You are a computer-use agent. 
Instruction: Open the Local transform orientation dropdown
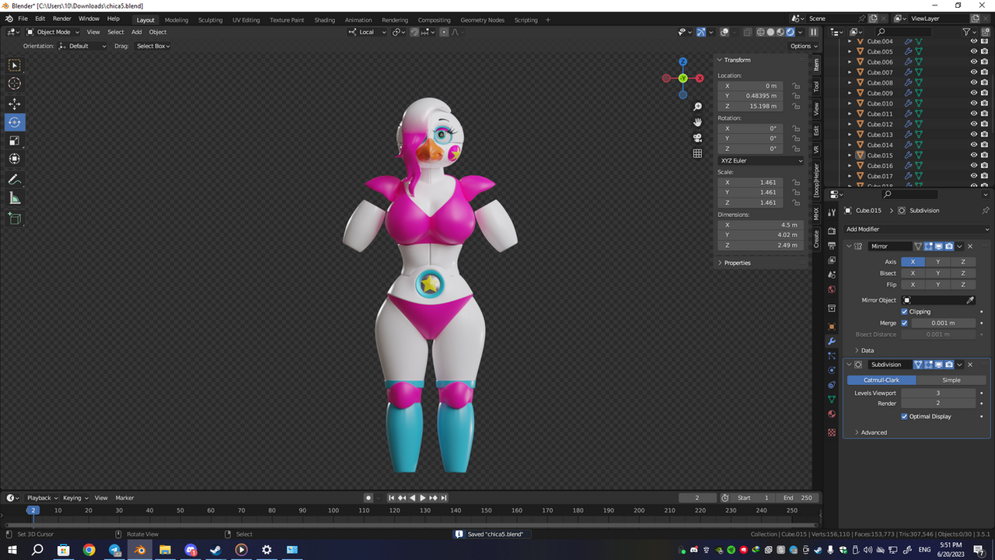(366, 32)
